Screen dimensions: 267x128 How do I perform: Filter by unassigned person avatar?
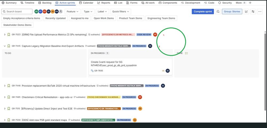point(61,11)
